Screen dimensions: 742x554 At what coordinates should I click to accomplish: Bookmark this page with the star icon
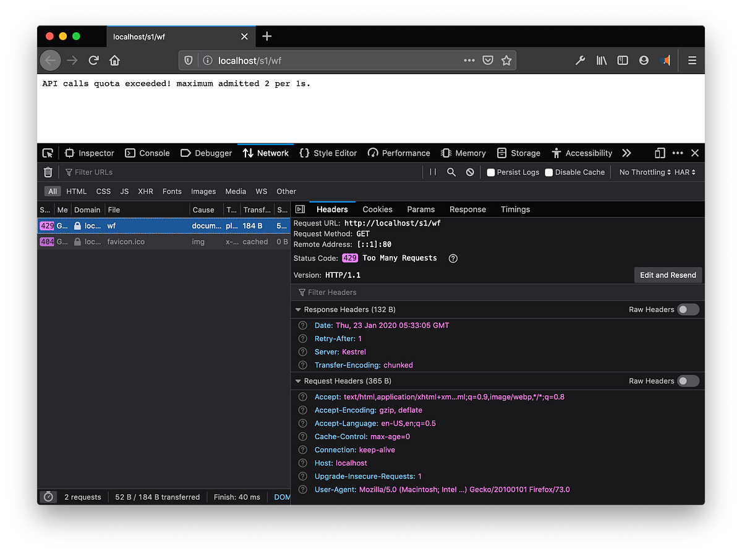pyautogui.click(x=506, y=61)
